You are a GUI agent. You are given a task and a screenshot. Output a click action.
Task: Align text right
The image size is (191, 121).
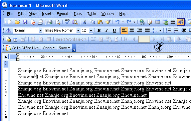click(140, 31)
